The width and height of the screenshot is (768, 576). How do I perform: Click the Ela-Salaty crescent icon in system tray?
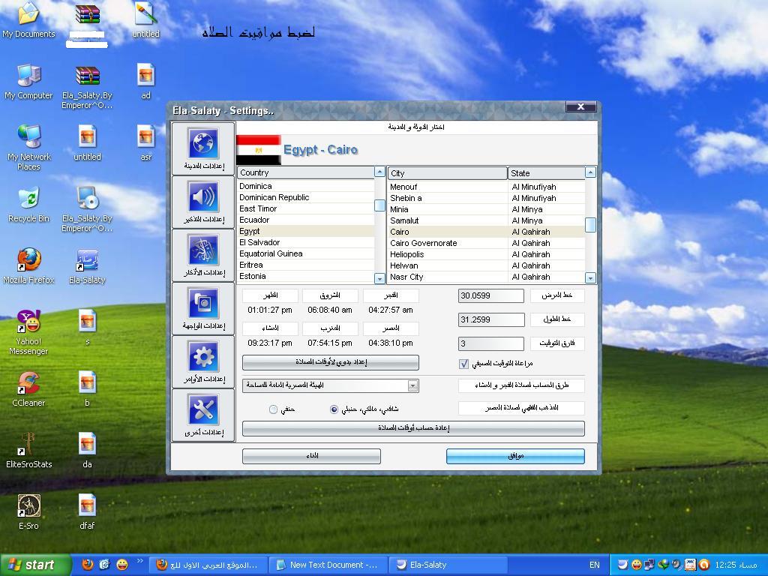tap(623, 565)
